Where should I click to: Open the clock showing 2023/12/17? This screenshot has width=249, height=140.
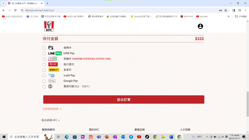234,137
